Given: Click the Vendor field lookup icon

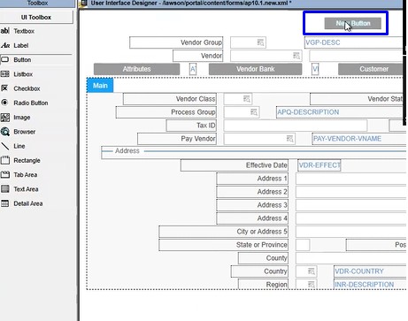Looking at the screenshot, I should coord(296,56).
